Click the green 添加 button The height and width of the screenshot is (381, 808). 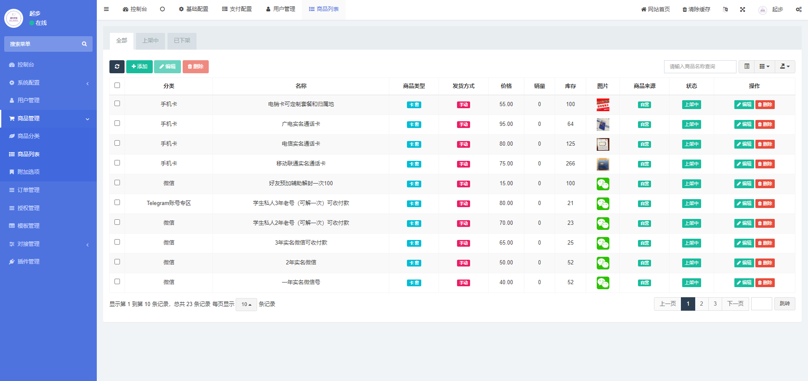tap(139, 67)
